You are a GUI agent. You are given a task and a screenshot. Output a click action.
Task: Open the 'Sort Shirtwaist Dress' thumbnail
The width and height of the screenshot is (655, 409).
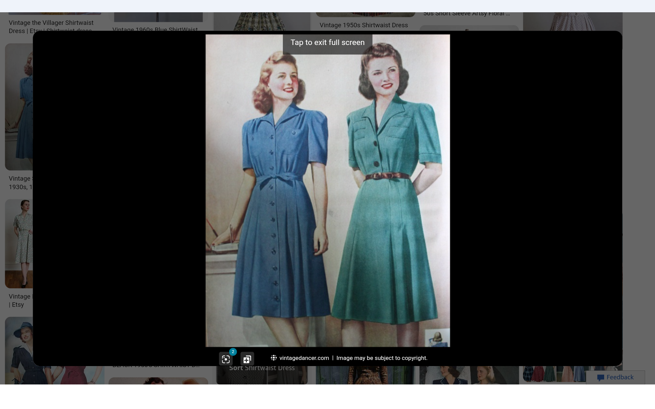(x=262, y=375)
